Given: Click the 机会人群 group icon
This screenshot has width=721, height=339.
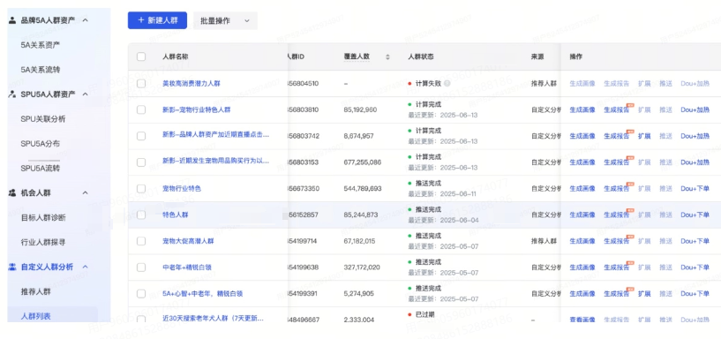Looking at the screenshot, I should point(12,192).
